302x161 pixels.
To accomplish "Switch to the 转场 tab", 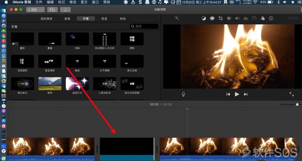I will [x=123, y=19].
